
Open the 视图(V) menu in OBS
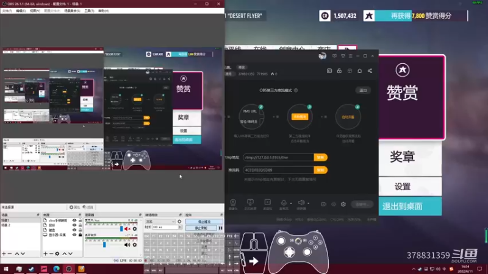click(x=35, y=11)
